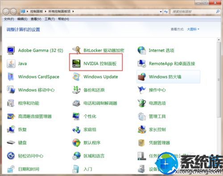
Task: Open the RemoteApp 和桌面连接 icon
Action: 142,63
